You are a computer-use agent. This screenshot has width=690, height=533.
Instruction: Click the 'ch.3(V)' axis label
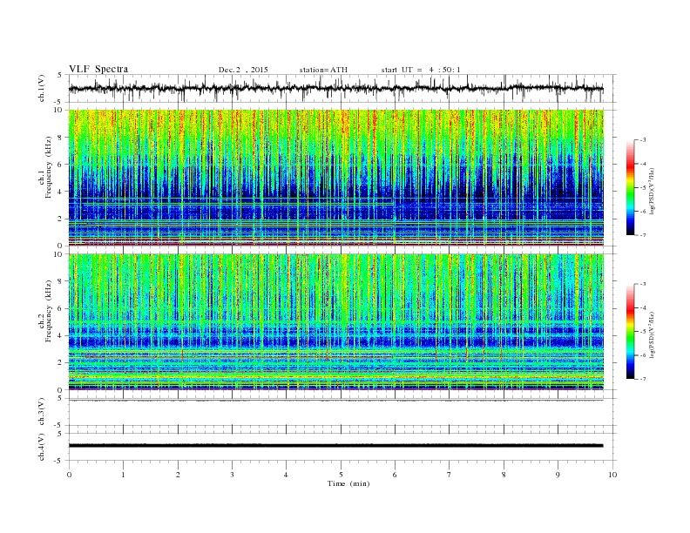click(x=42, y=412)
